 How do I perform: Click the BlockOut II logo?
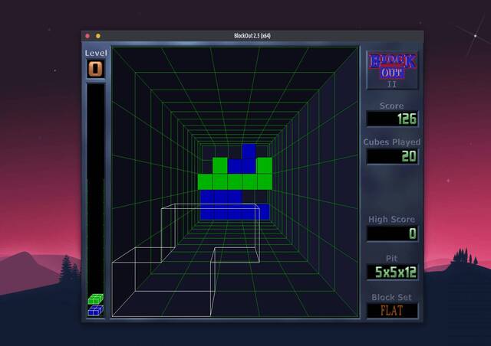coord(392,70)
